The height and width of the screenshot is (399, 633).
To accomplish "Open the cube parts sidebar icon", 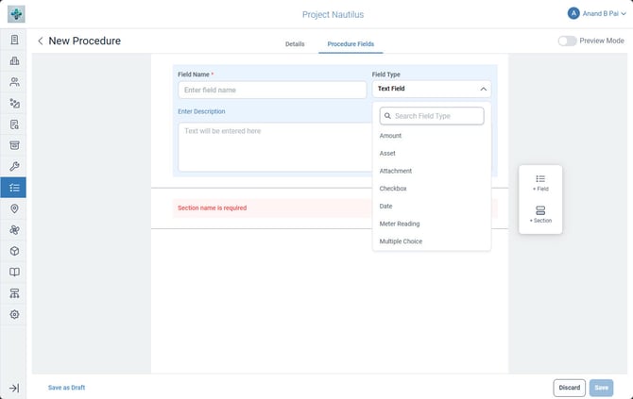I will (14, 251).
